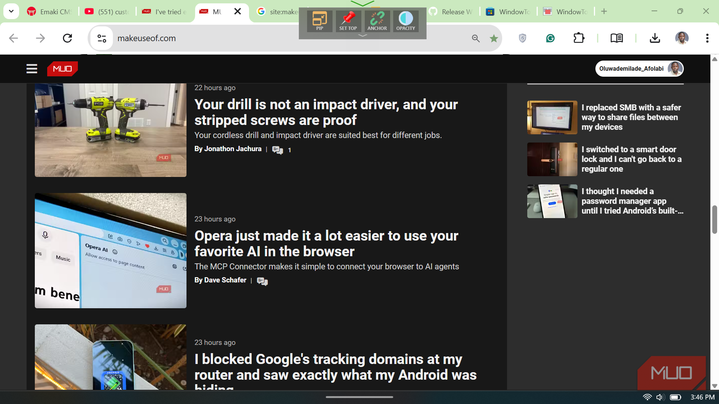Open the shield extension icon
The width and height of the screenshot is (719, 404).
click(522, 38)
